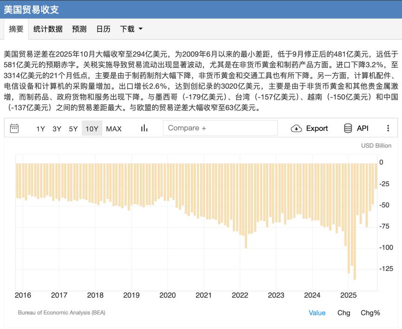Viewport: 402px width, 329px height.
Task: Select the 摘要 tab
Action: (x=17, y=29)
